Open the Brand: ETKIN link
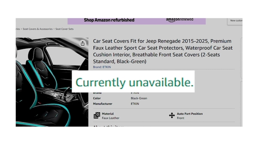Viewport: 258px width, 145px height. coord(102,67)
